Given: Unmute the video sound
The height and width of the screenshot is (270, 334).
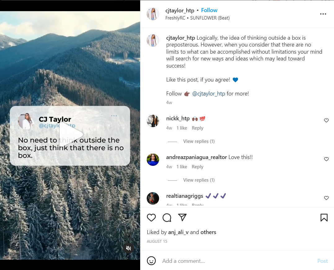Looking at the screenshot, I should tap(128, 248).
